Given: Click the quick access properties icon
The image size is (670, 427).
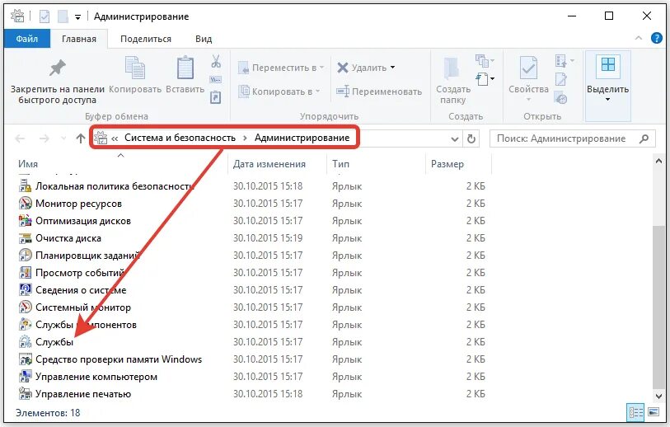Looking at the screenshot, I should [45, 16].
